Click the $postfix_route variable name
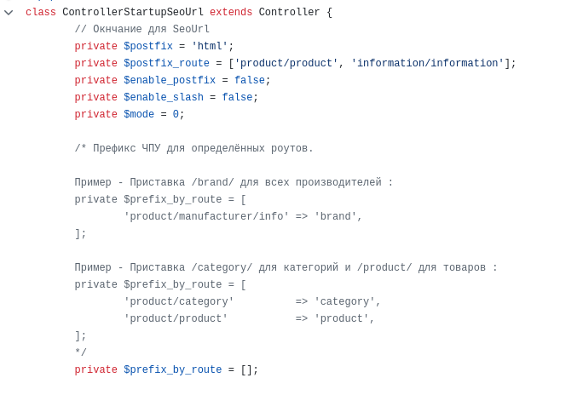This screenshot has height=395, width=583. 166,64
